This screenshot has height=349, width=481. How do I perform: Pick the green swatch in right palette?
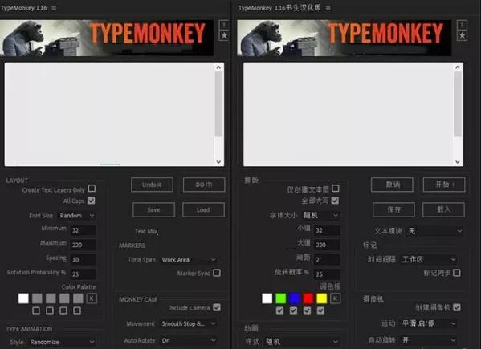(x=281, y=298)
